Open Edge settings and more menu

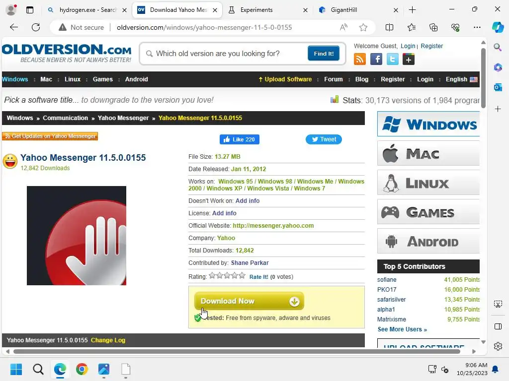click(477, 28)
